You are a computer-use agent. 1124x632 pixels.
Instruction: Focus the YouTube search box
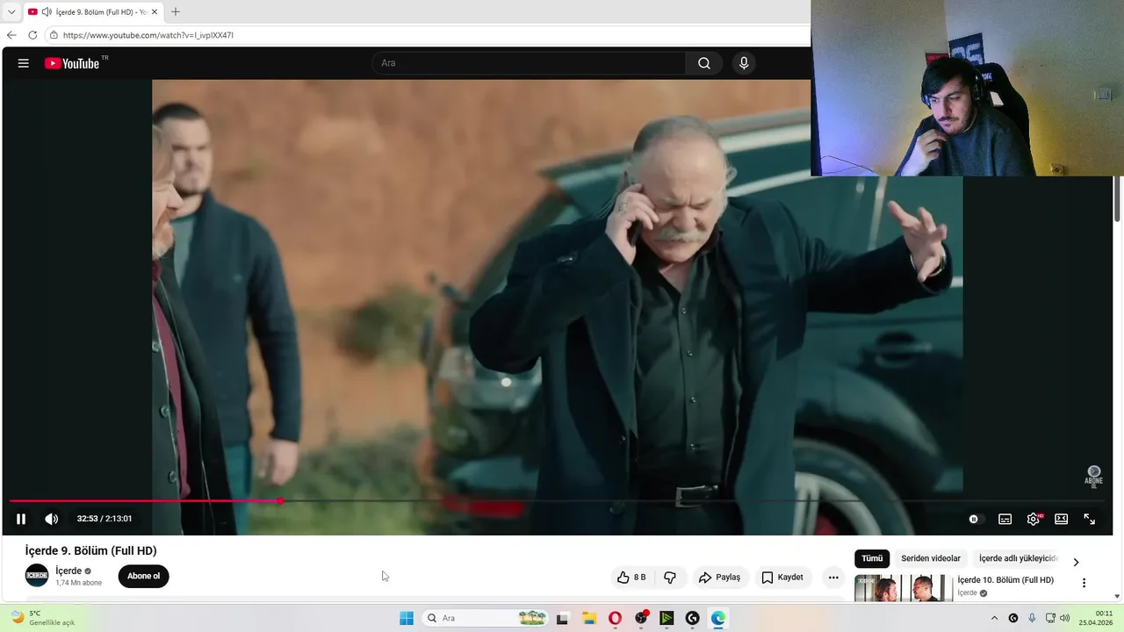click(530, 63)
